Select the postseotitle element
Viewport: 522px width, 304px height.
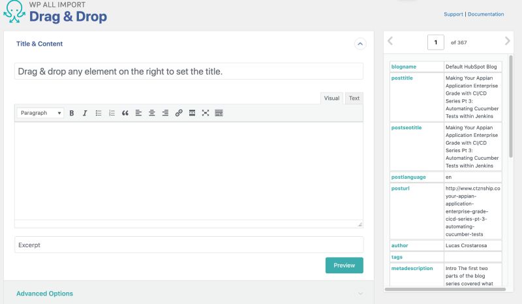[406, 127]
